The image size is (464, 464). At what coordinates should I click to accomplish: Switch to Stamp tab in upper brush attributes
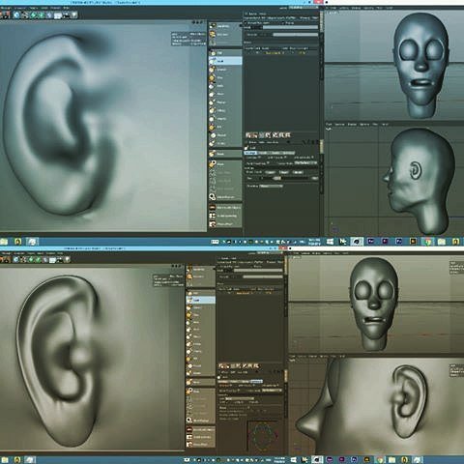(x=275, y=153)
